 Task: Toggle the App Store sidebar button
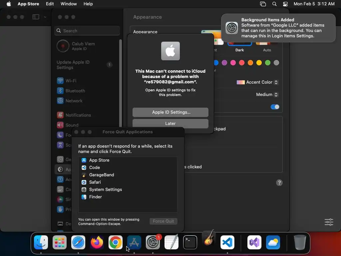tap(36, 17)
